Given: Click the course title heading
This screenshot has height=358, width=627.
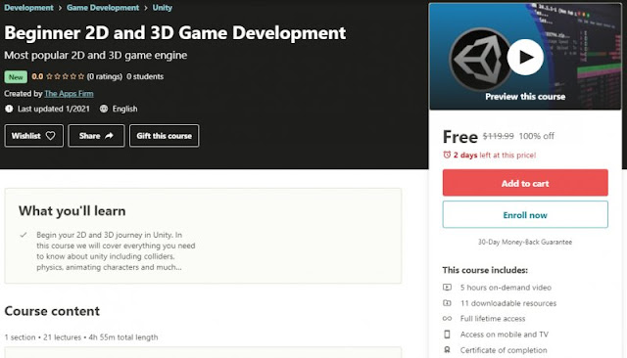Looking at the screenshot, I should coord(174,32).
